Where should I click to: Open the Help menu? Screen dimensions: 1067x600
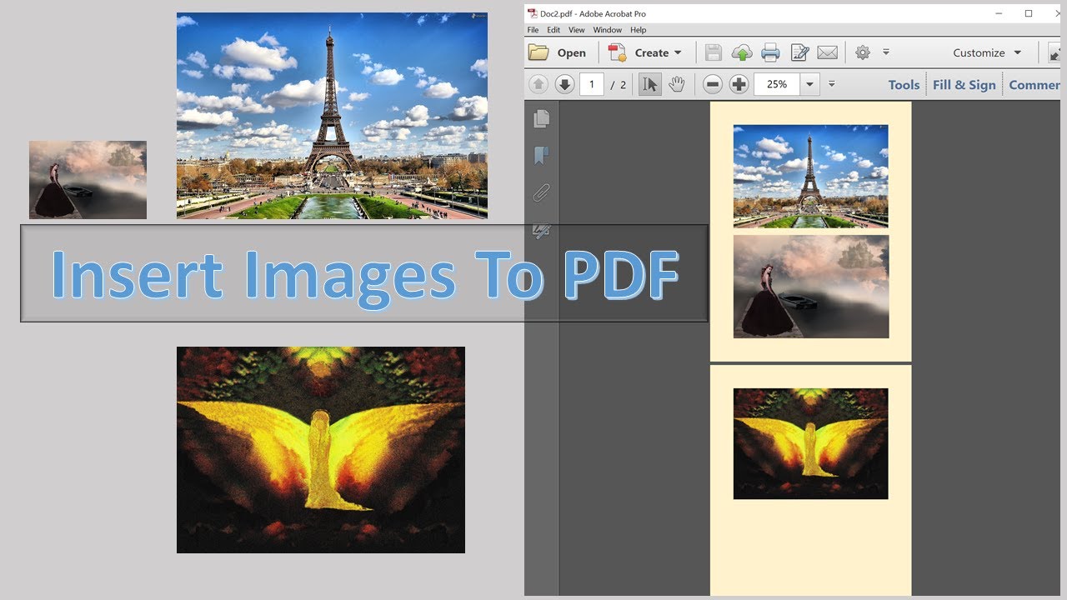tap(638, 30)
